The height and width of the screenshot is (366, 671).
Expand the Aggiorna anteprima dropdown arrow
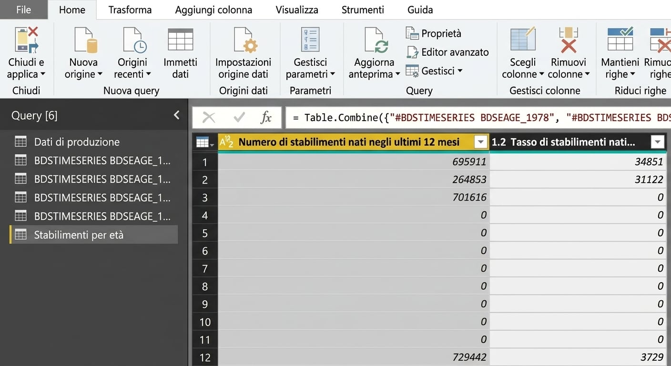[x=397, y=74]
